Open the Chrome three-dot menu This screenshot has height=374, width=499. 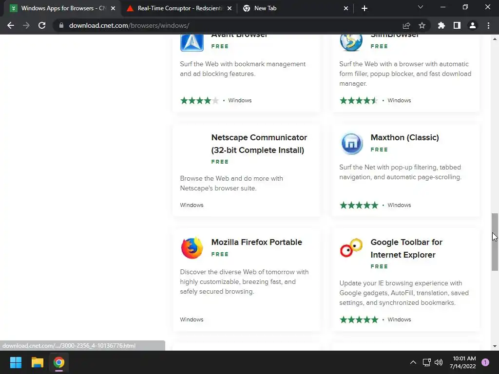(x=488, y=25)
